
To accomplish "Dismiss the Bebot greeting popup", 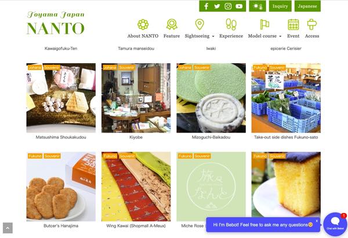I will 317,221.
